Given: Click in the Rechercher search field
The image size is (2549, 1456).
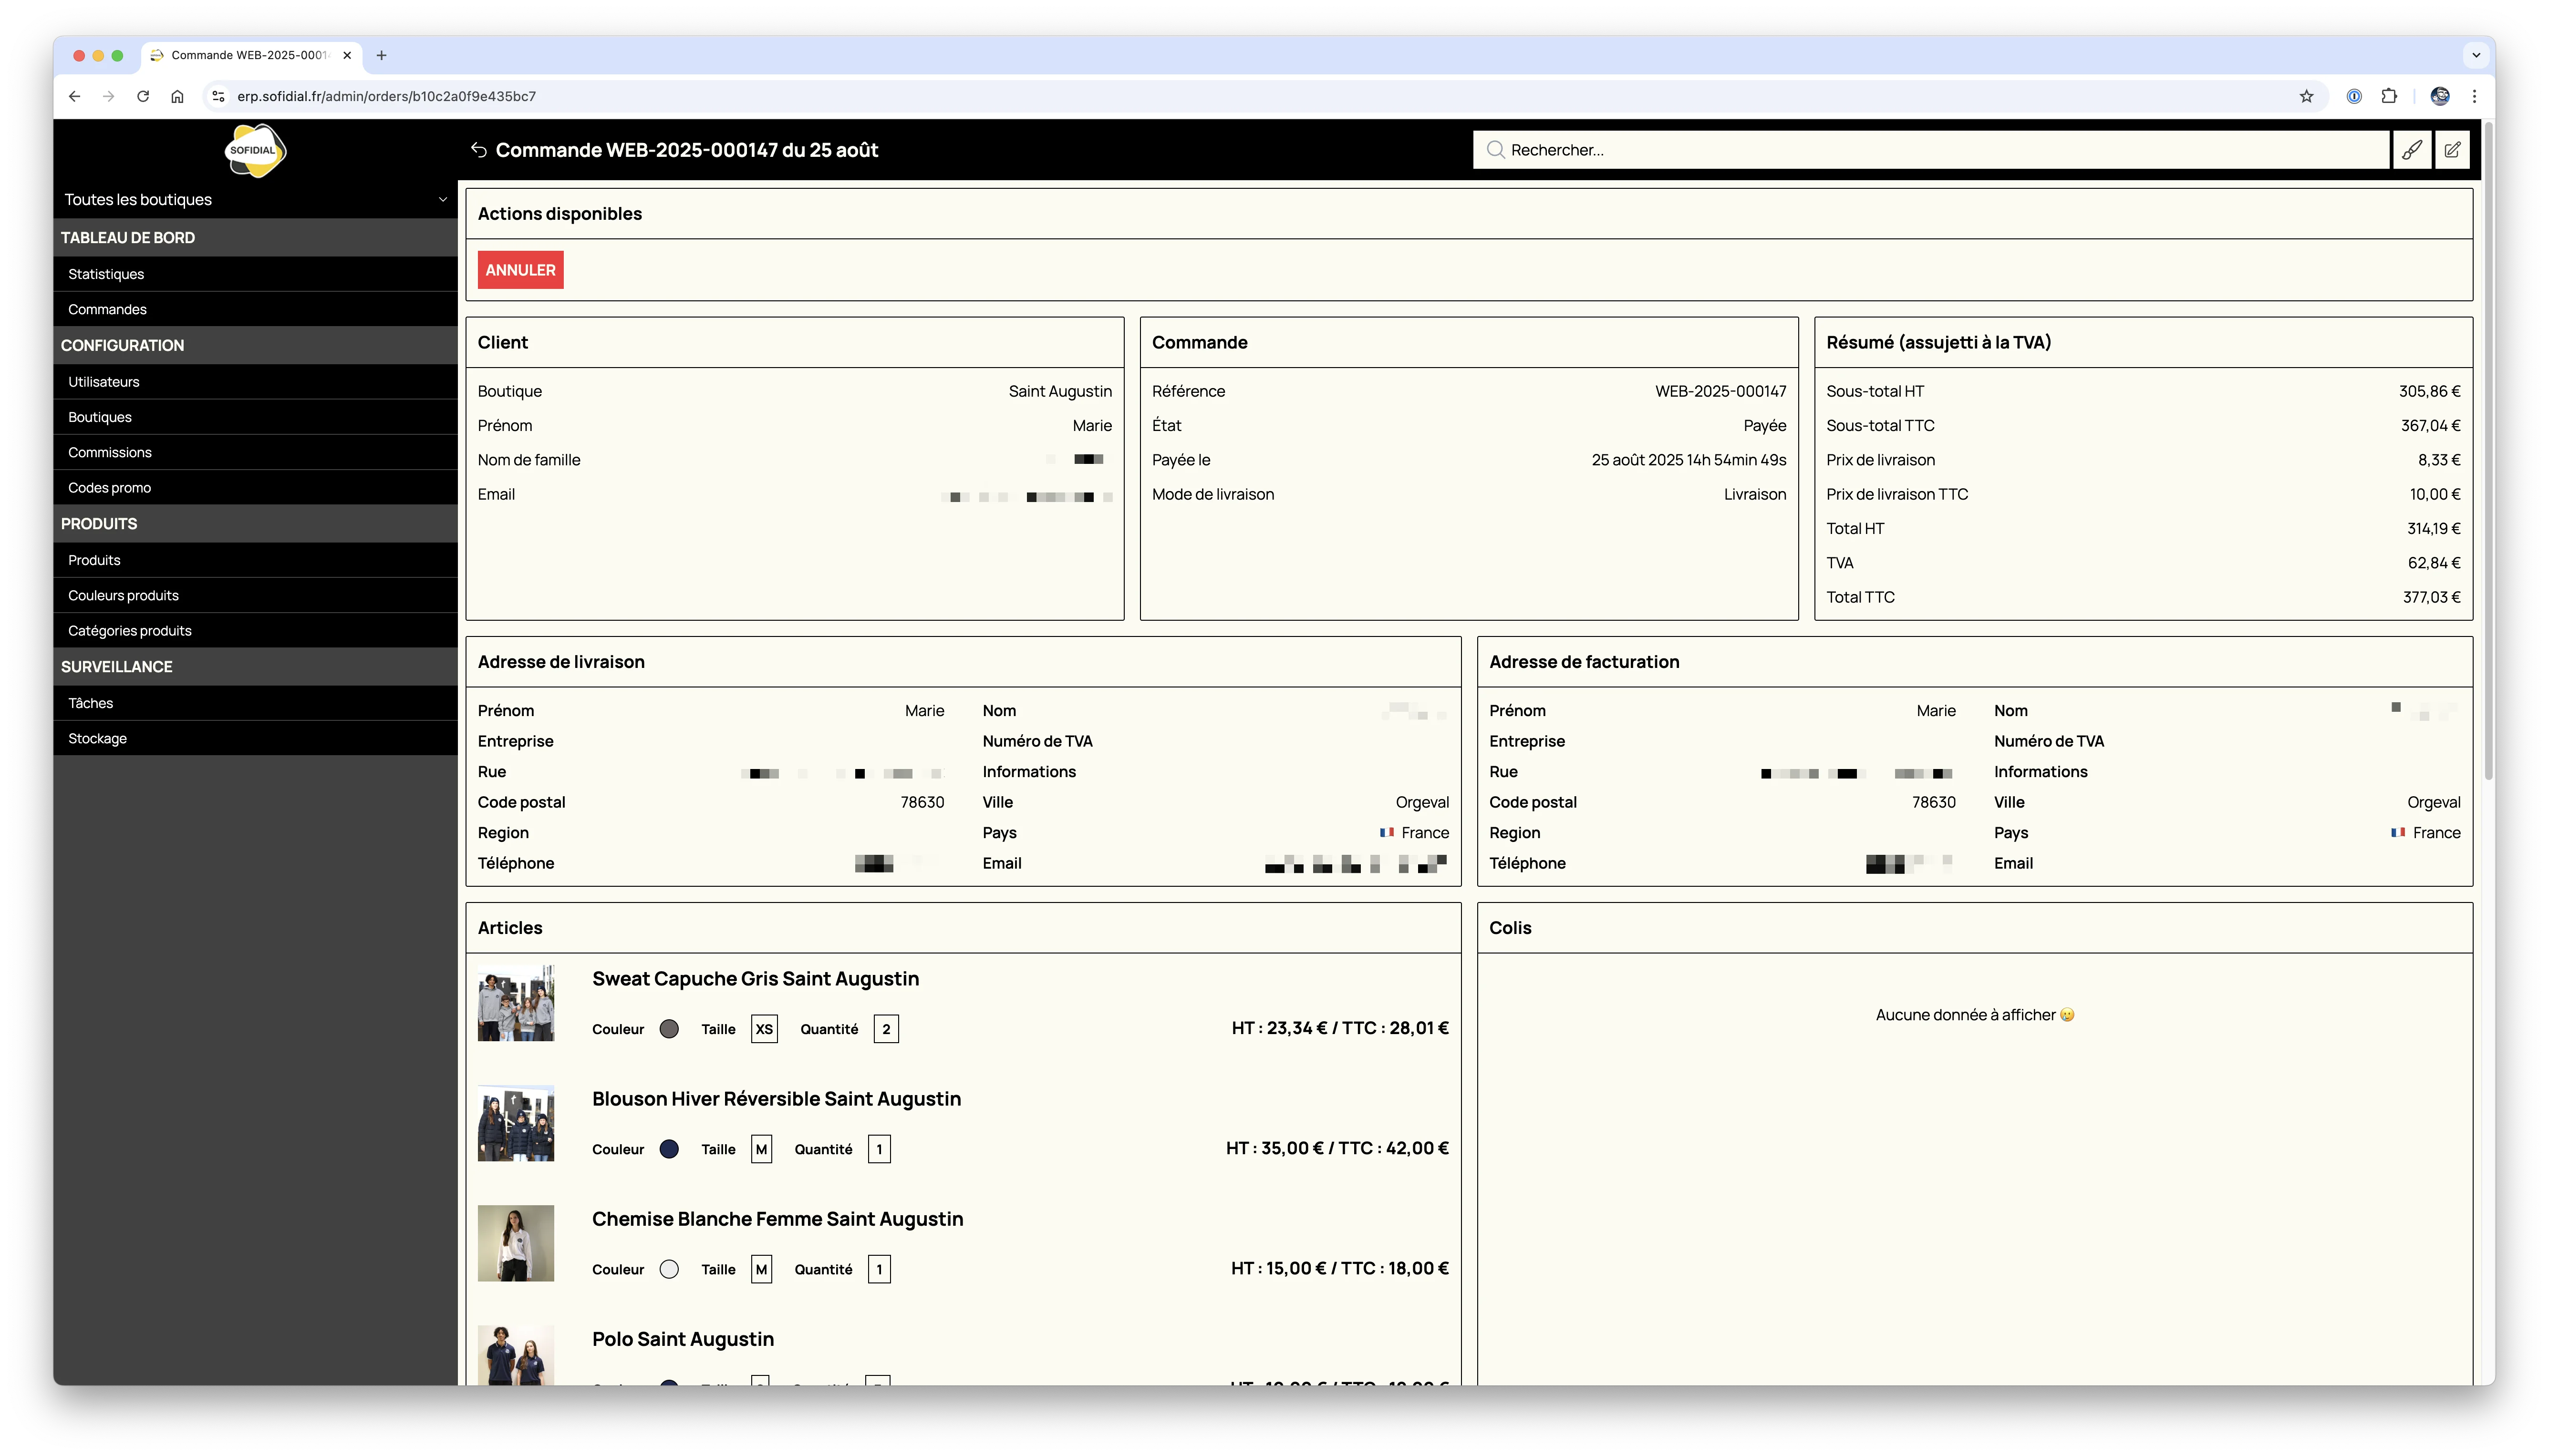Looking at the screenshot, I should (x=1931, y=150).
